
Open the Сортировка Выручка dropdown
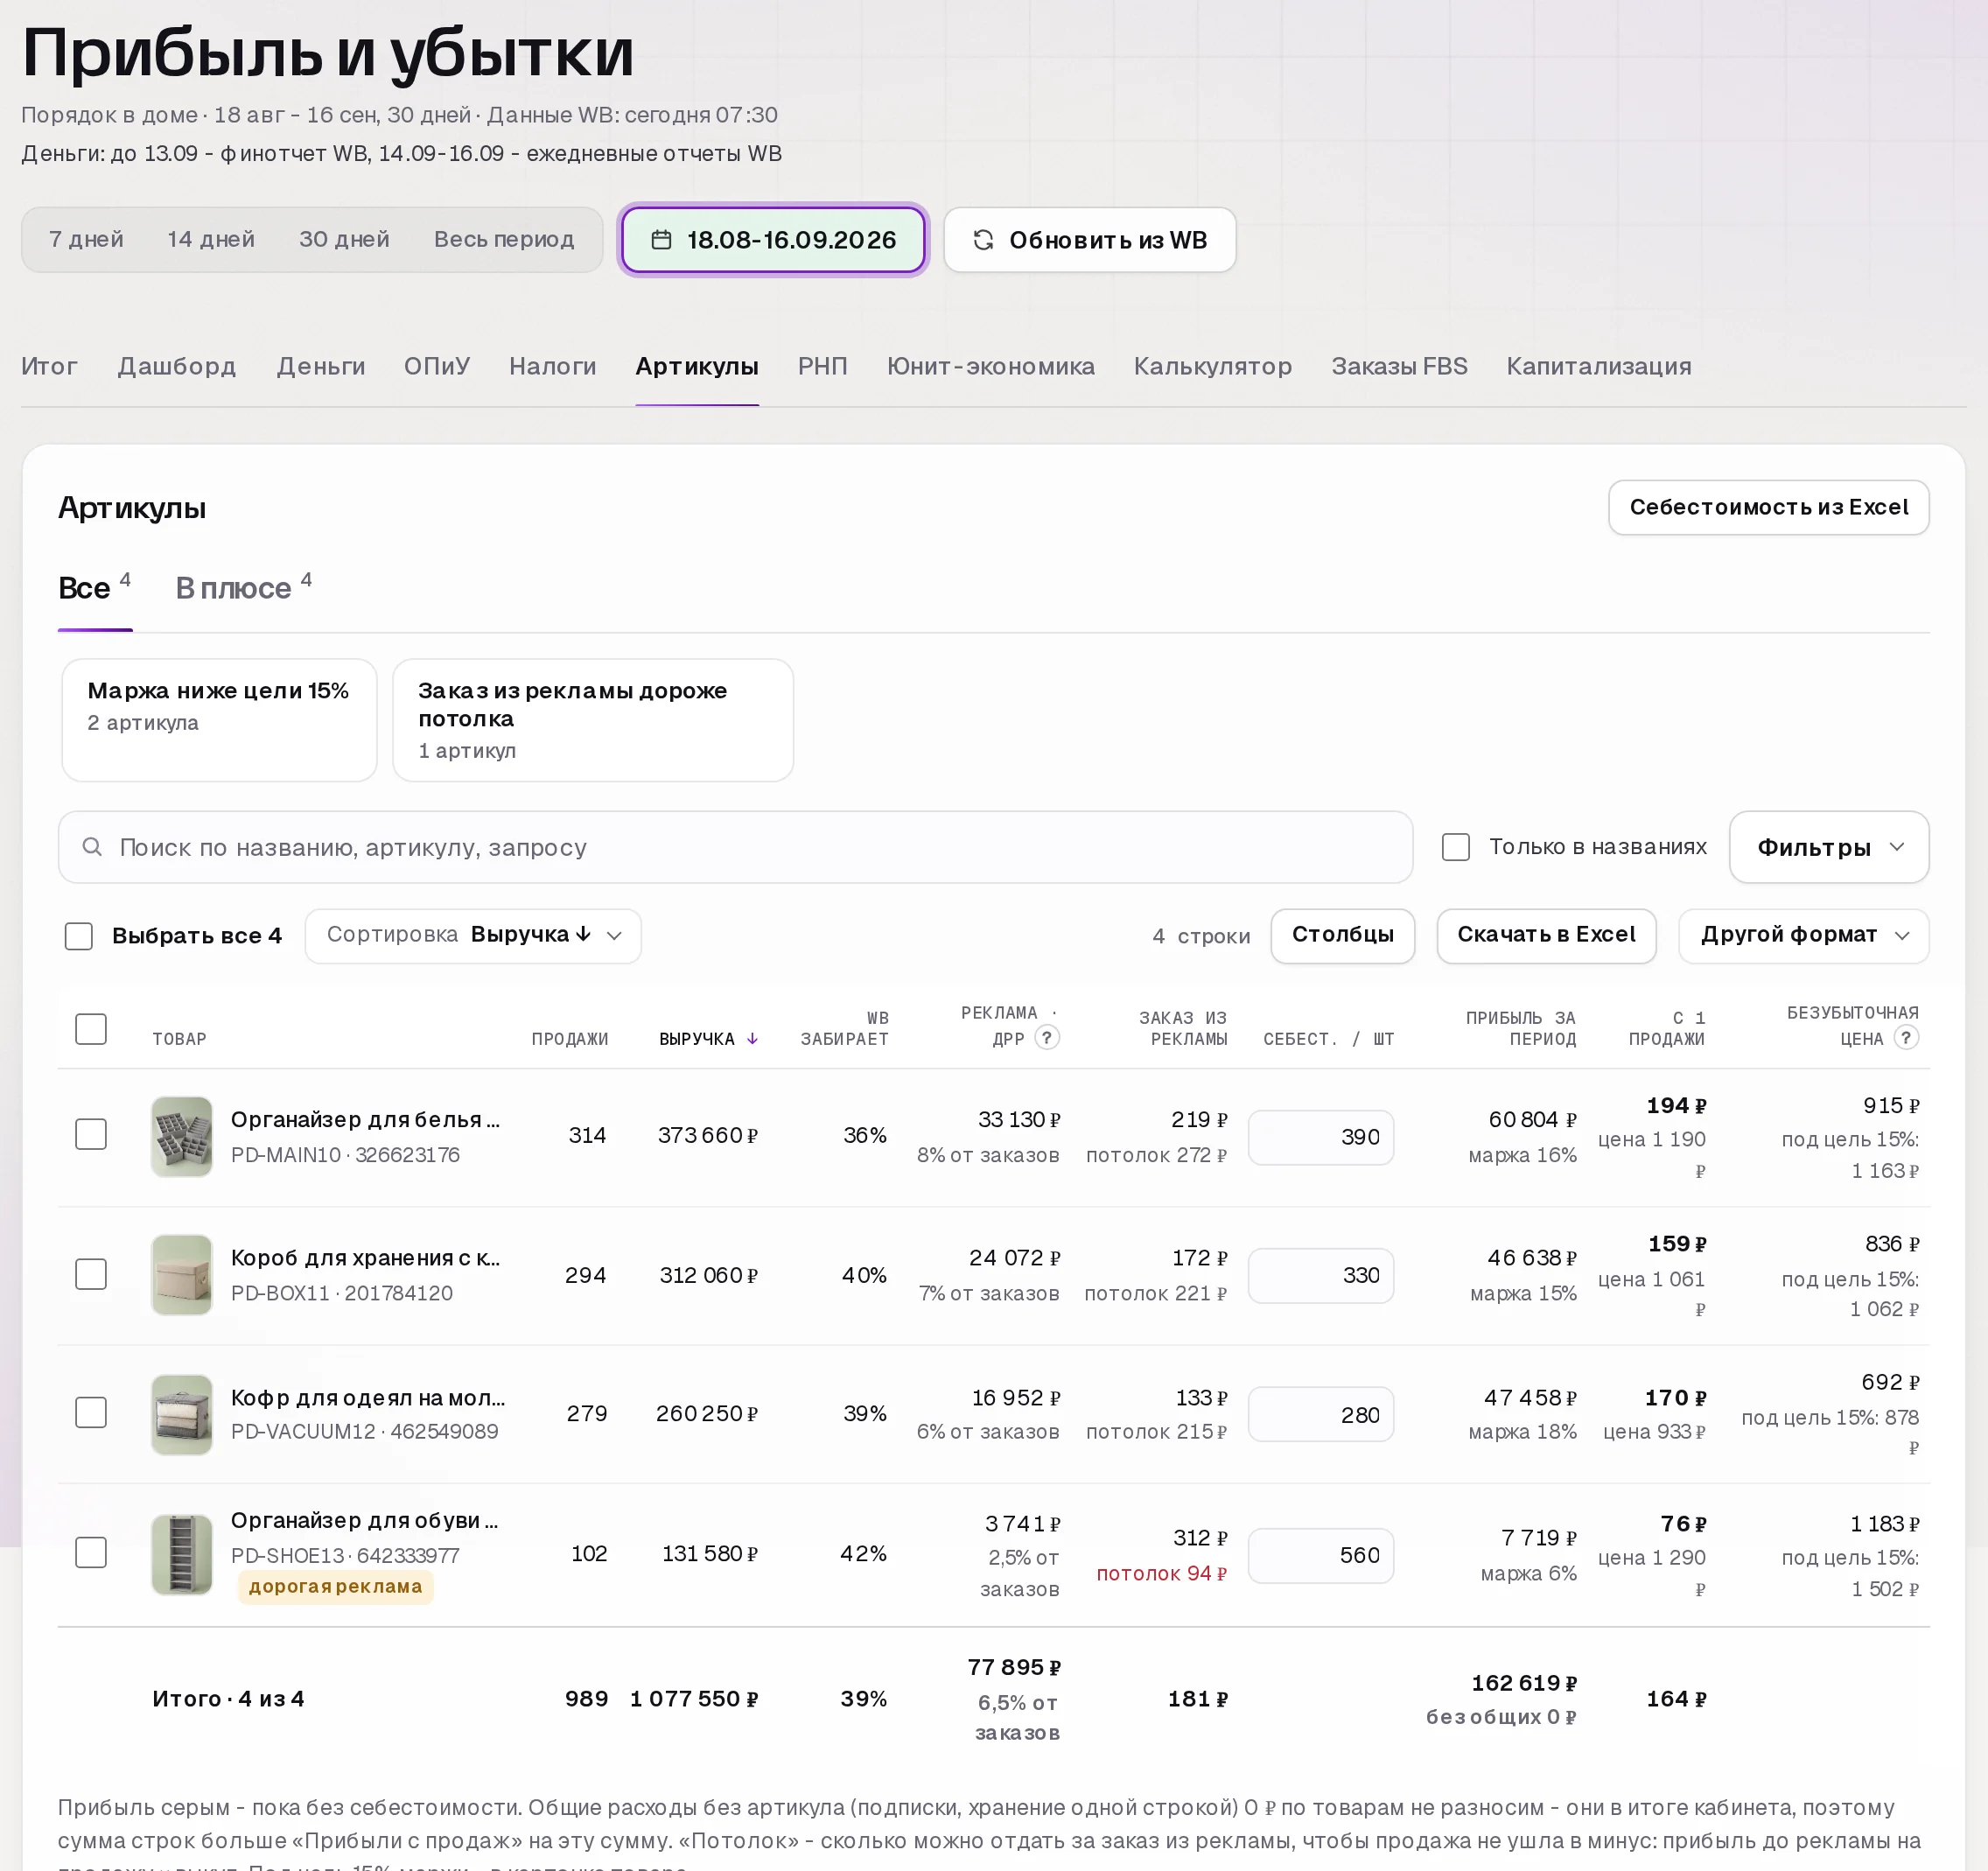[473, 936]
